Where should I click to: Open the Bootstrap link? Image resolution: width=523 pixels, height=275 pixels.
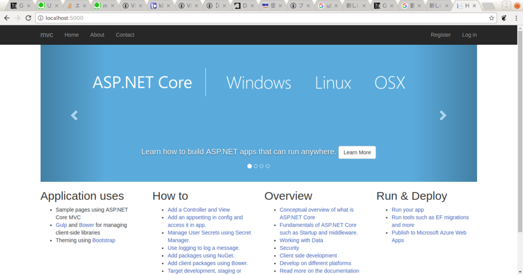tap(104, 240)
